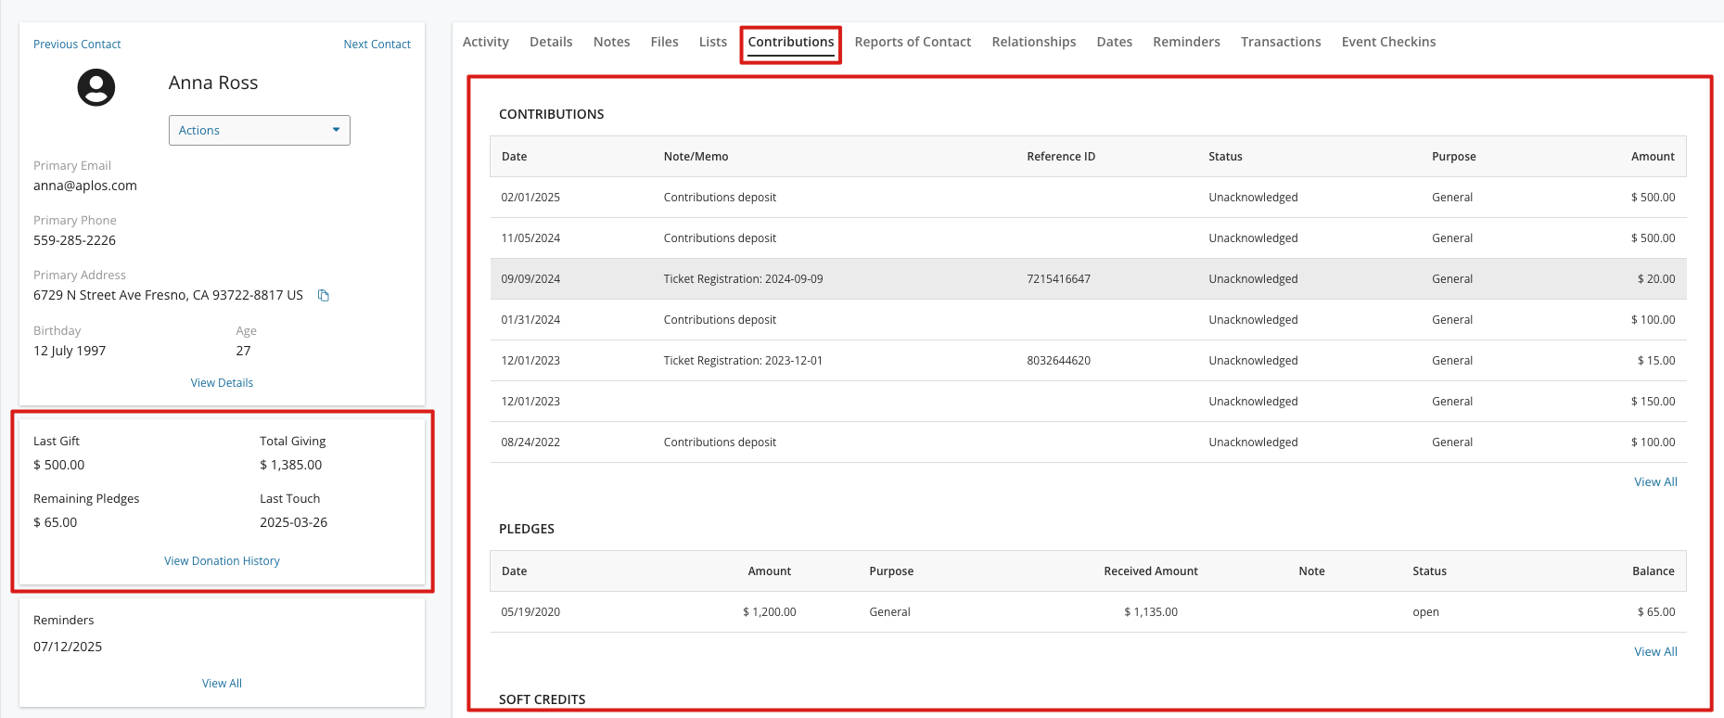
Task: Click the birthday 12 July 1997
Action: click(70, 351)
